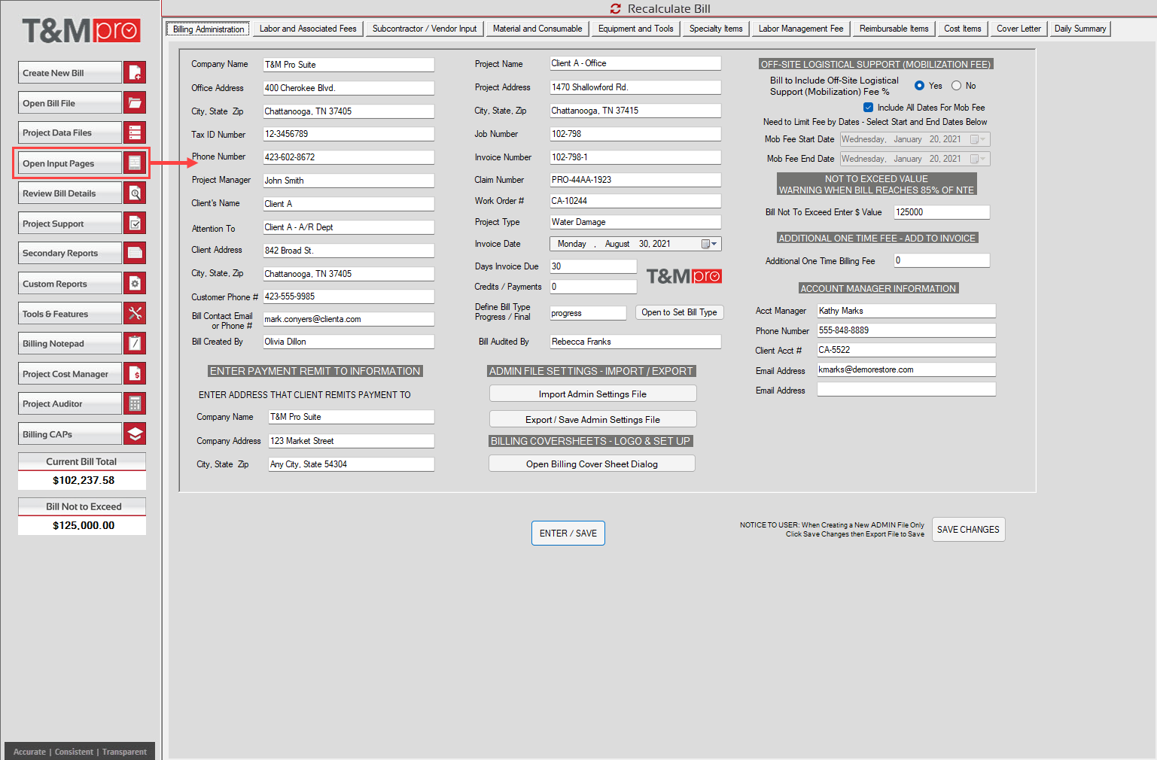Click the Project Manager field John Smith
The height and width of the screenshot is (760, 1157).
coord(349,181)
